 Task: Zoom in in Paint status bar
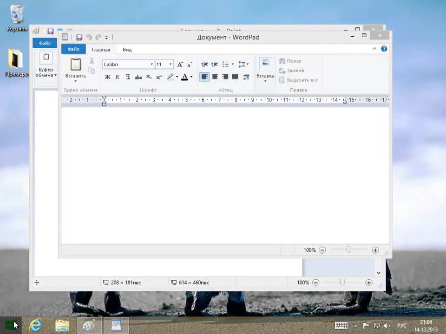pyautogui.click(x=368, y=283)
